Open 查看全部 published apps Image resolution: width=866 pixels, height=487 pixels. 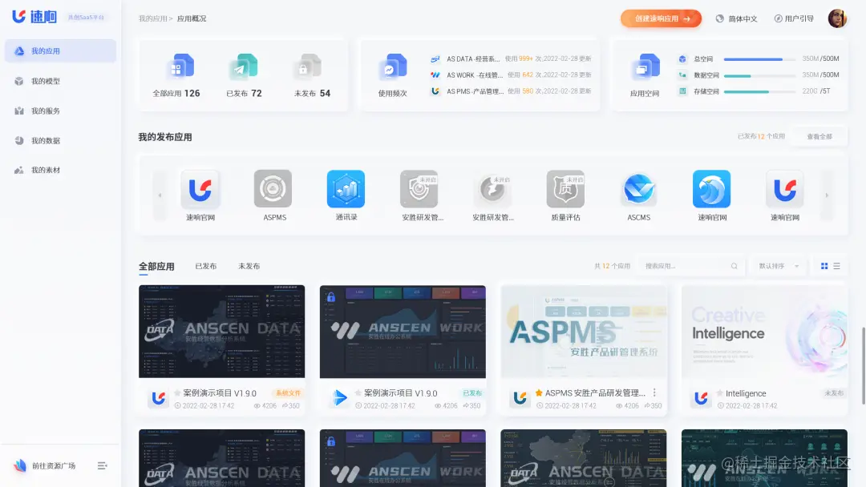click(819, 136)
